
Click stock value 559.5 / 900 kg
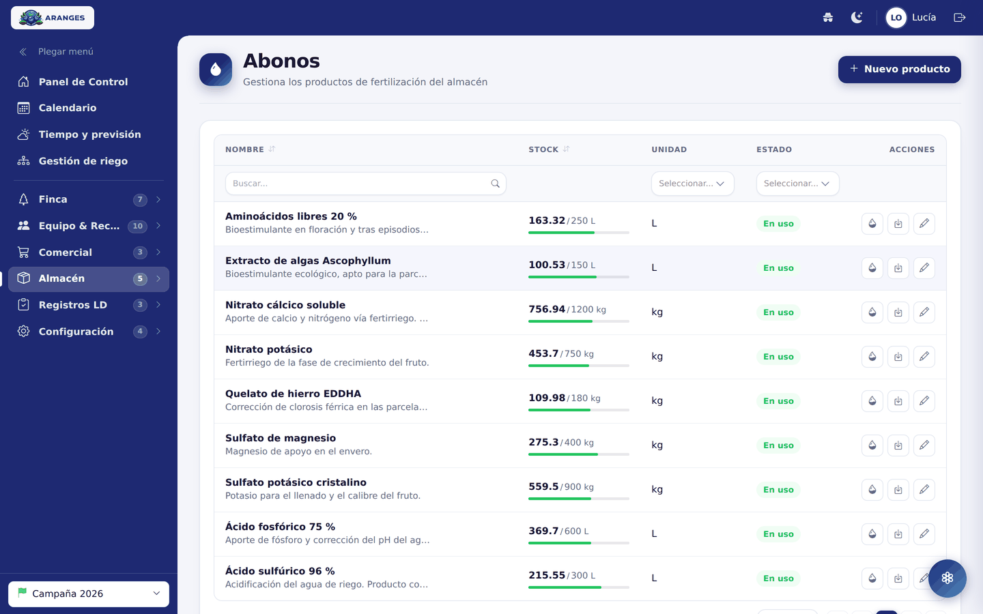coord(561,487)
